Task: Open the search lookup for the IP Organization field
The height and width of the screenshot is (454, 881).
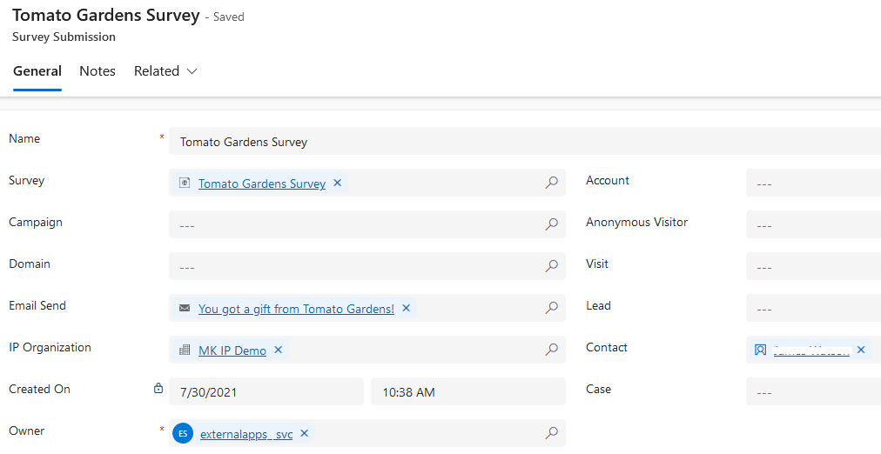Action: pos(551,350)
